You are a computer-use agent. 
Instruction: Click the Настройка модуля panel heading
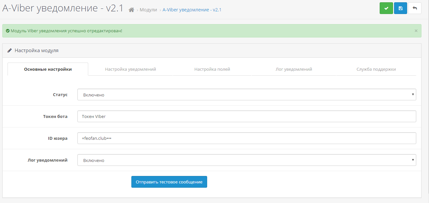37,51
